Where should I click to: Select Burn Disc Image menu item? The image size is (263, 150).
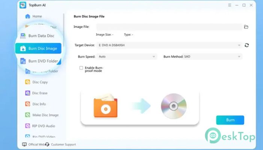38,48
